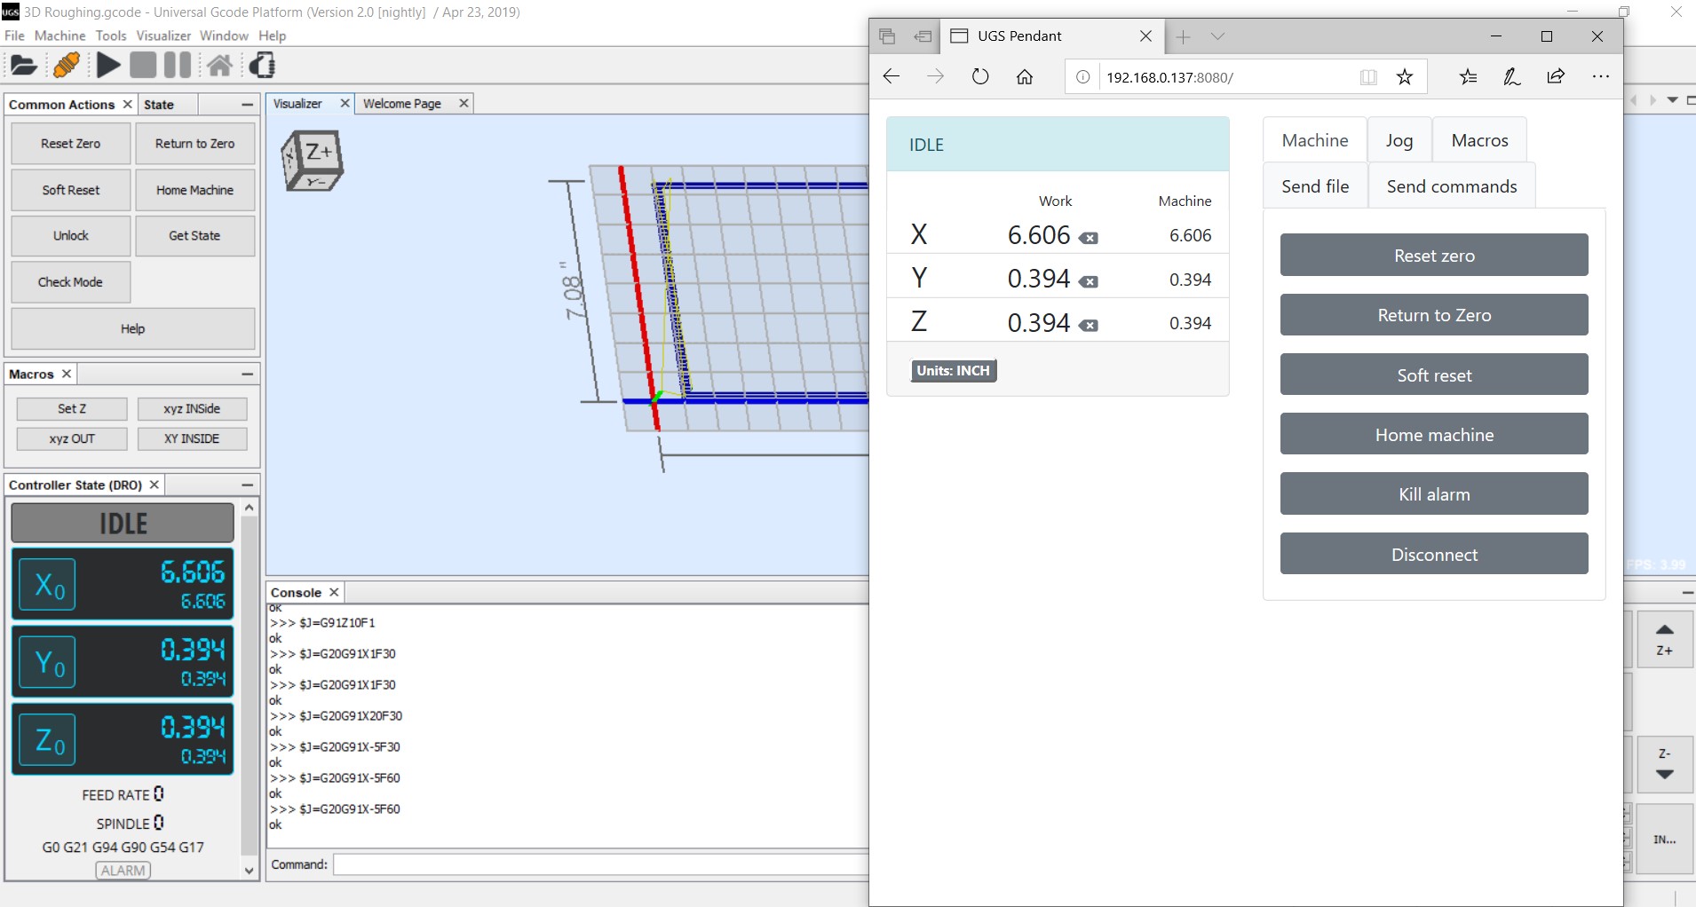Zero the X axis with X0 button
1696x907 pixels.
pos(48,585)
